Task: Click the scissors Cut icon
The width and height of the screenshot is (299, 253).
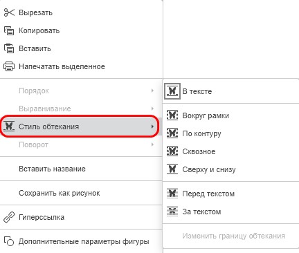Action: click(x=9, y=12)
